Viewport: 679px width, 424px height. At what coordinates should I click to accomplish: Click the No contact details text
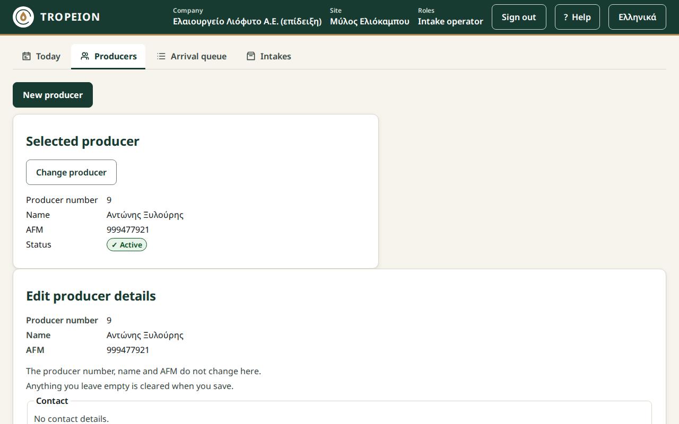click(71, 419)
